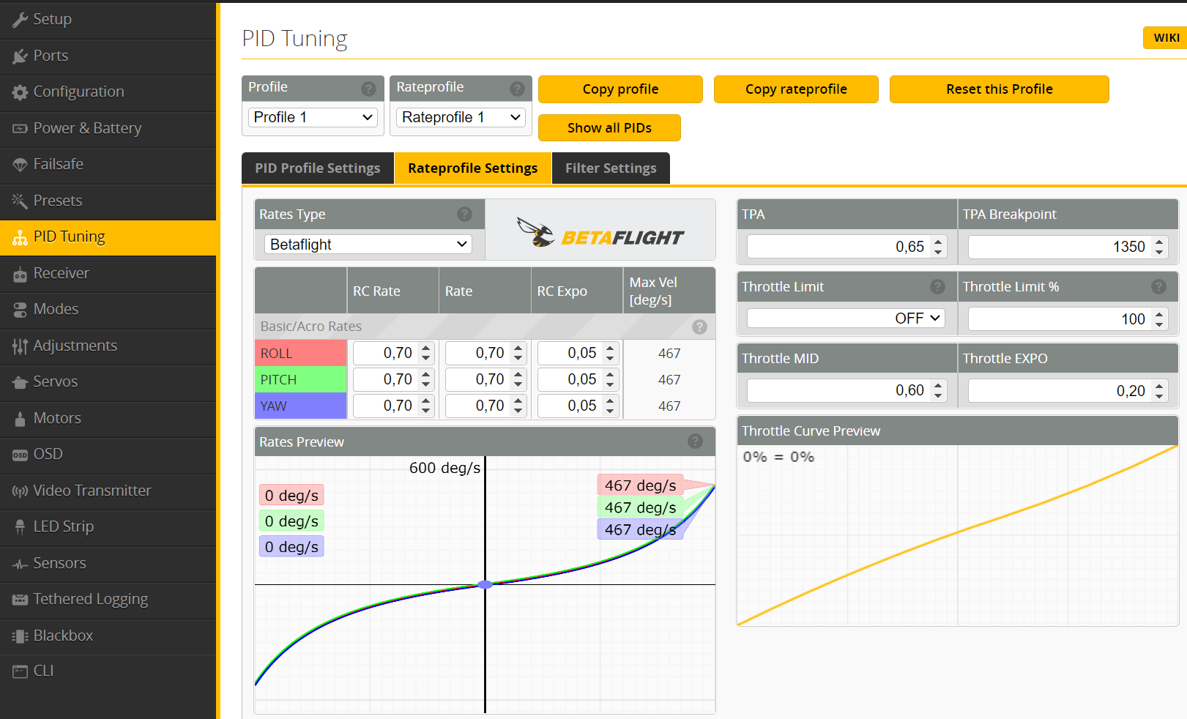This screenshot has height=719, width=1187.
Task: Increase Throttle MID with up arrow
Action: (x=938, y=385)
